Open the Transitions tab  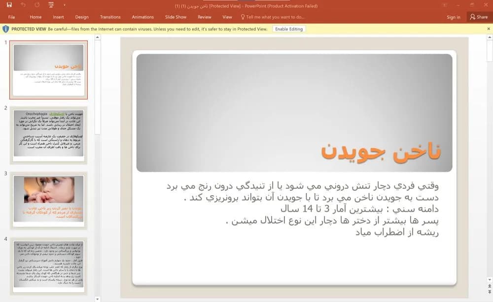coord(110,17)
